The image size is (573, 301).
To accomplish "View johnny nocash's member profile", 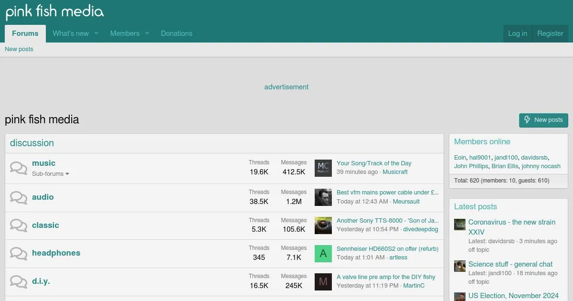I will pyautogui.click(x=541, y=166).
